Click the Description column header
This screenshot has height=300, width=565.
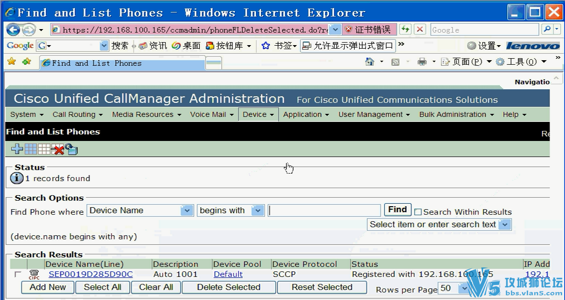176,264
